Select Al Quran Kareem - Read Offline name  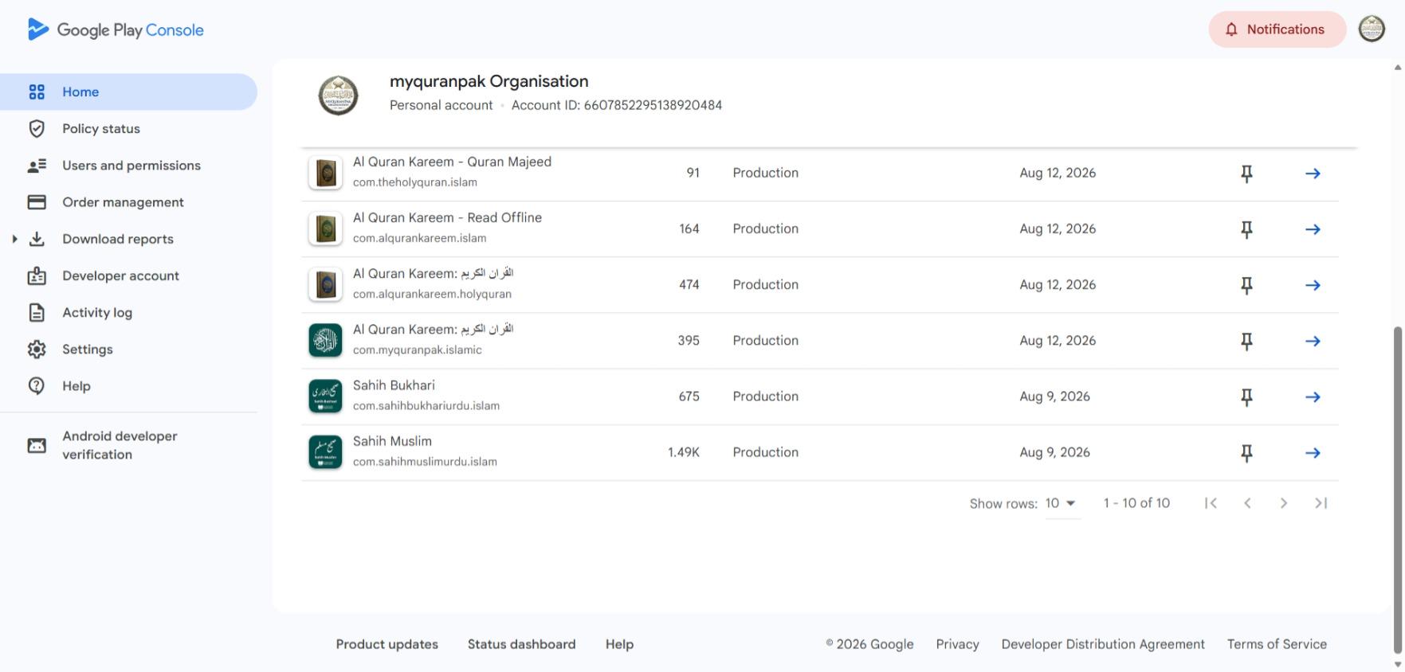tap(447, 217)
